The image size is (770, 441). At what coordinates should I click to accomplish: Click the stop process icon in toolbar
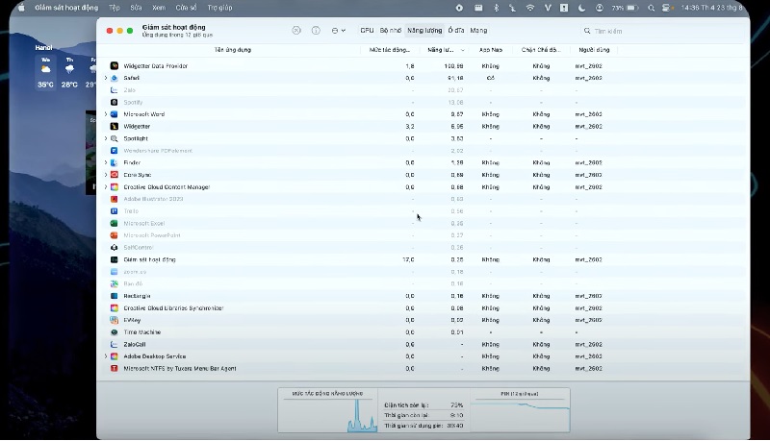coord(296,31)
